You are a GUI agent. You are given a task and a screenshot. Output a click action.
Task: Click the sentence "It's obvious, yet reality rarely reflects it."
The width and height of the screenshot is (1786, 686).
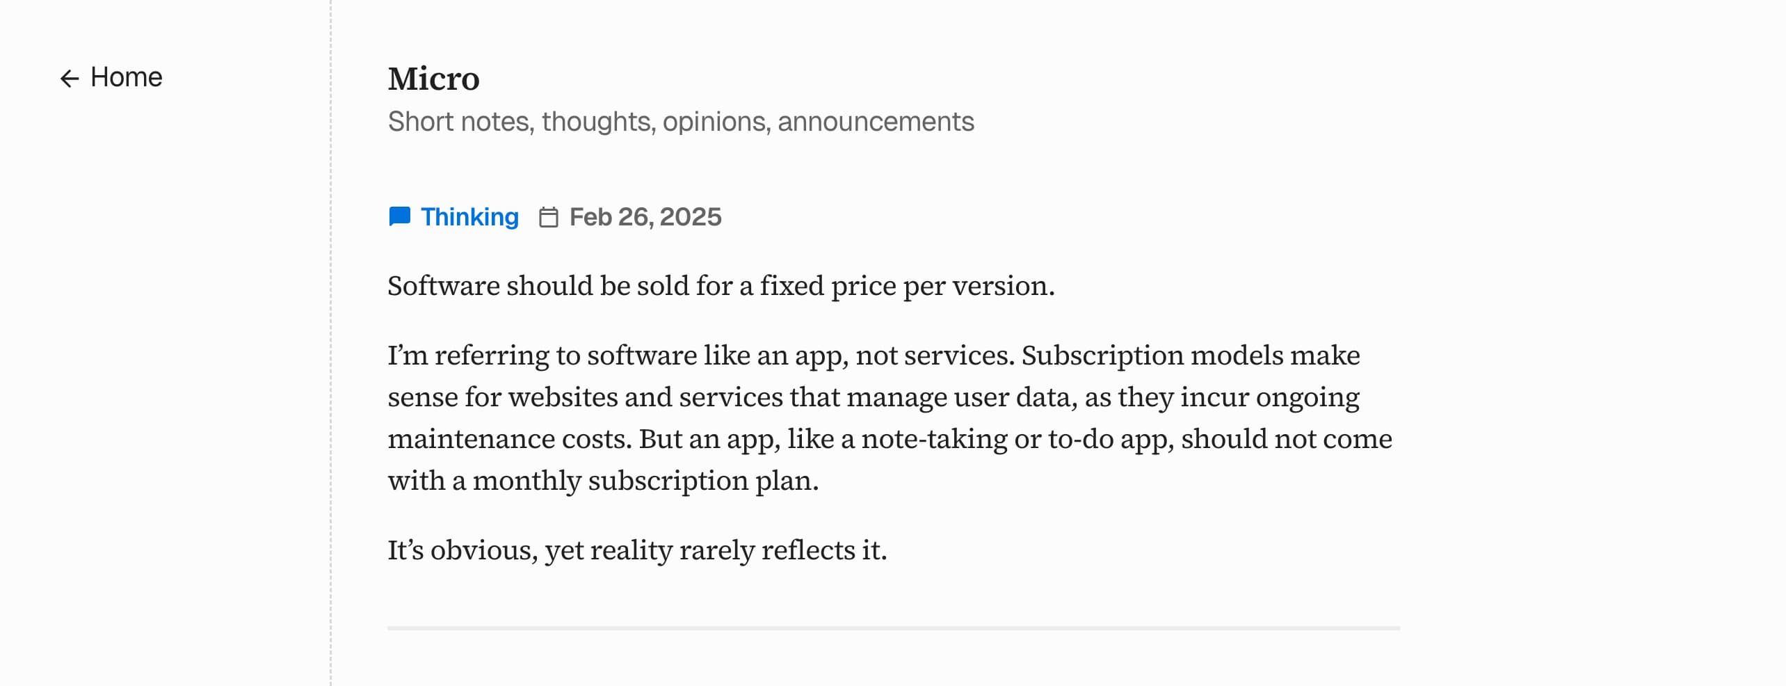[x=637, y=550]
